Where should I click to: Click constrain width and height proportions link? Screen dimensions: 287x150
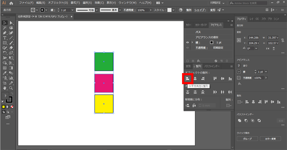point(283,40)
